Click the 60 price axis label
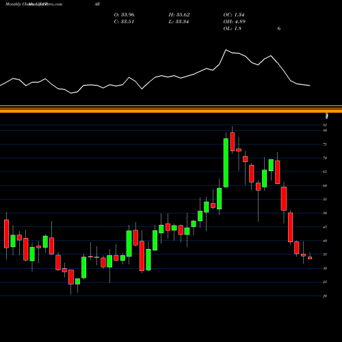Screen dimensions: 342x342 point(325,185)
